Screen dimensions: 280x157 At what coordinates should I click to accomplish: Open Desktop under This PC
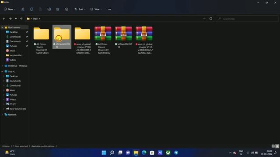click(14, 76)
